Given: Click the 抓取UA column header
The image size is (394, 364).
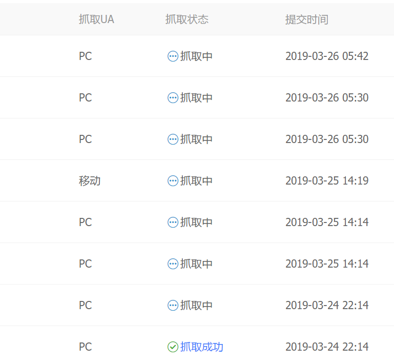Looking at the screenshot, I should [x=96, y=19].
